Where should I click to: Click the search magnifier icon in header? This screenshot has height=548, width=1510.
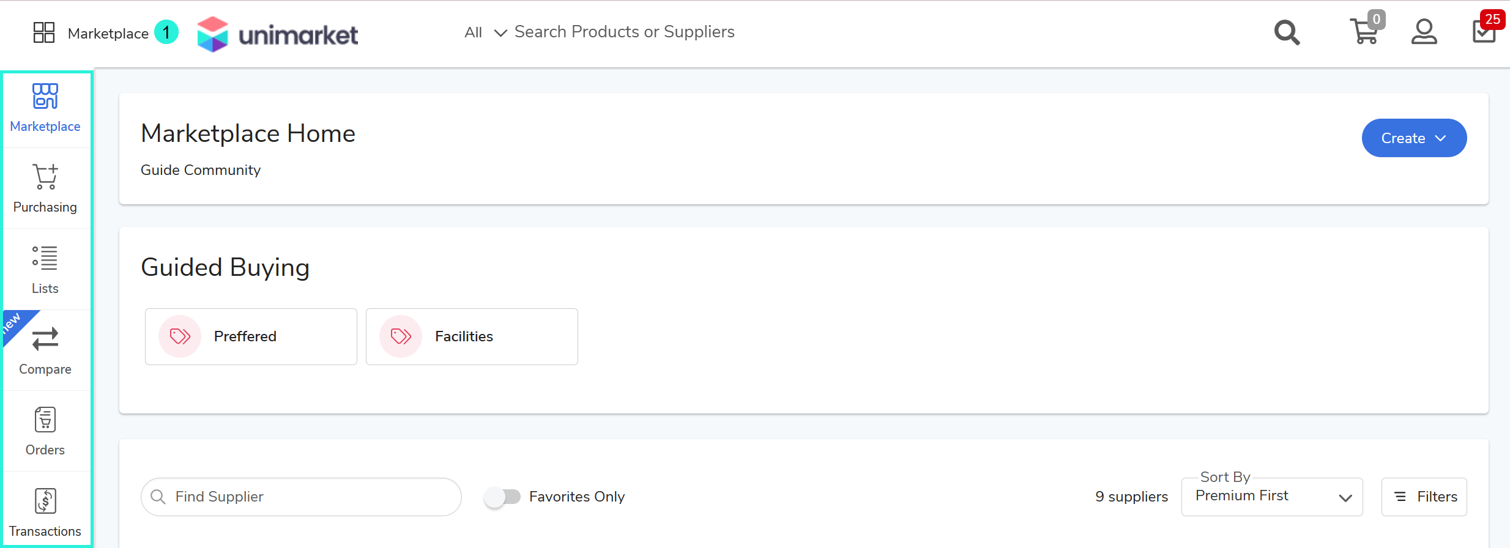pyautogui.click(x=1287, y=32)
